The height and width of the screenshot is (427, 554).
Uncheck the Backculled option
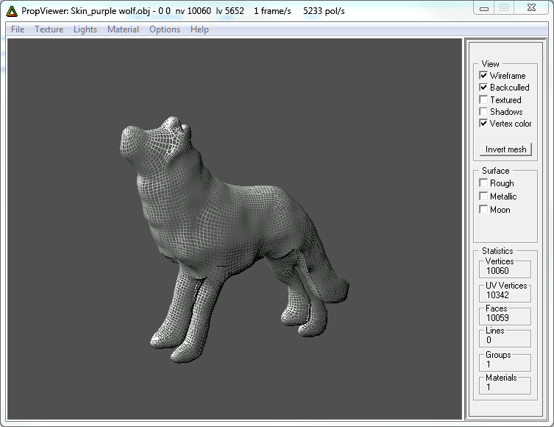(483, 88)
